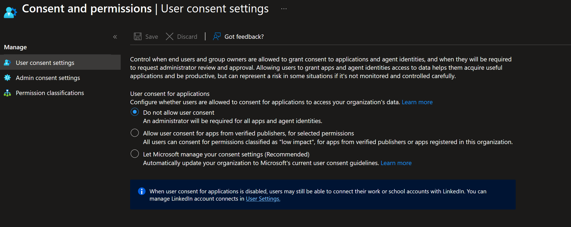Image resolution: width=571 pixels, height=227 pixels.
Task: Select Let Microsoft manage your consent settings
Action: click(135, 154)
